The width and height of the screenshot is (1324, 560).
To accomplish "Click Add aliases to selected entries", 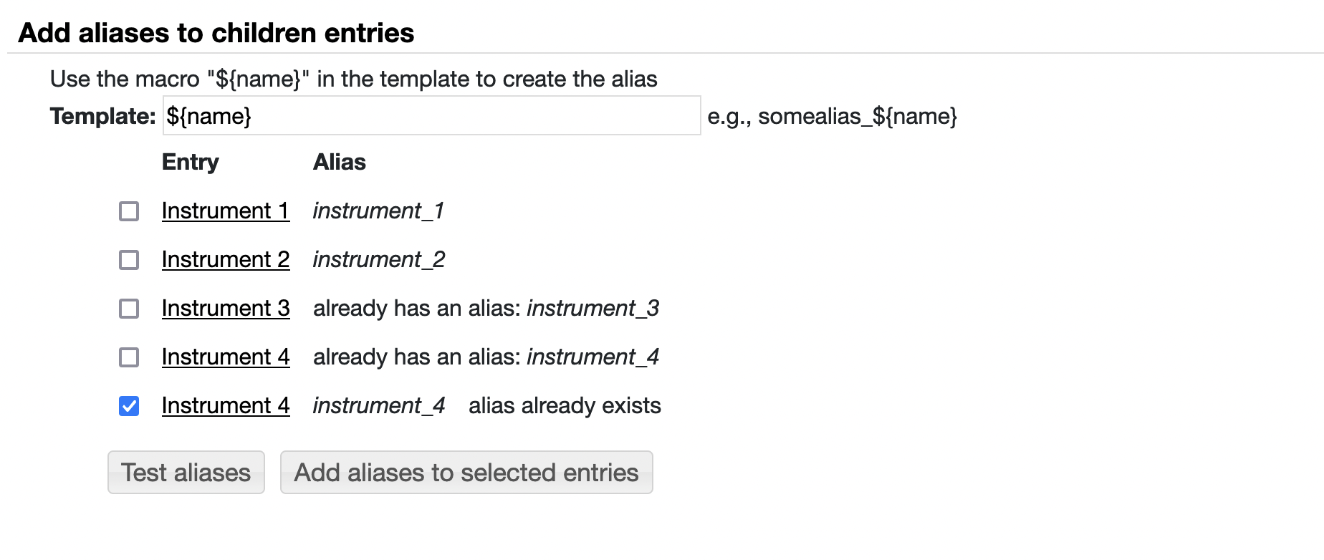I will [x=466, y=473].
